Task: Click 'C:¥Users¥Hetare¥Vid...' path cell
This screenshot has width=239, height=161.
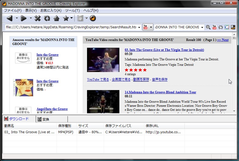Action: (x=124, y=132)
